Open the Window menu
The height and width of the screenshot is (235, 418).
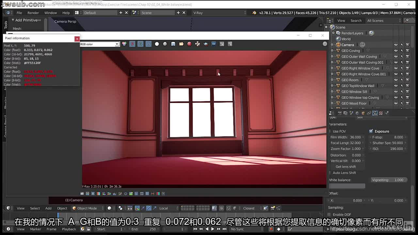pos(51,13)
